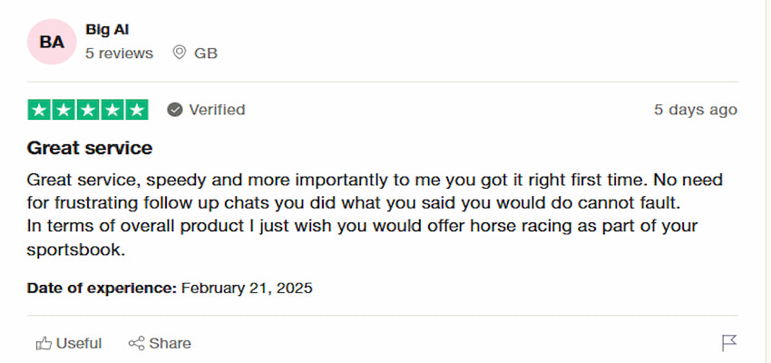This screenshot has width=771, height=363.
Task: Click the GB country label
Action: (x=206, y=54)
